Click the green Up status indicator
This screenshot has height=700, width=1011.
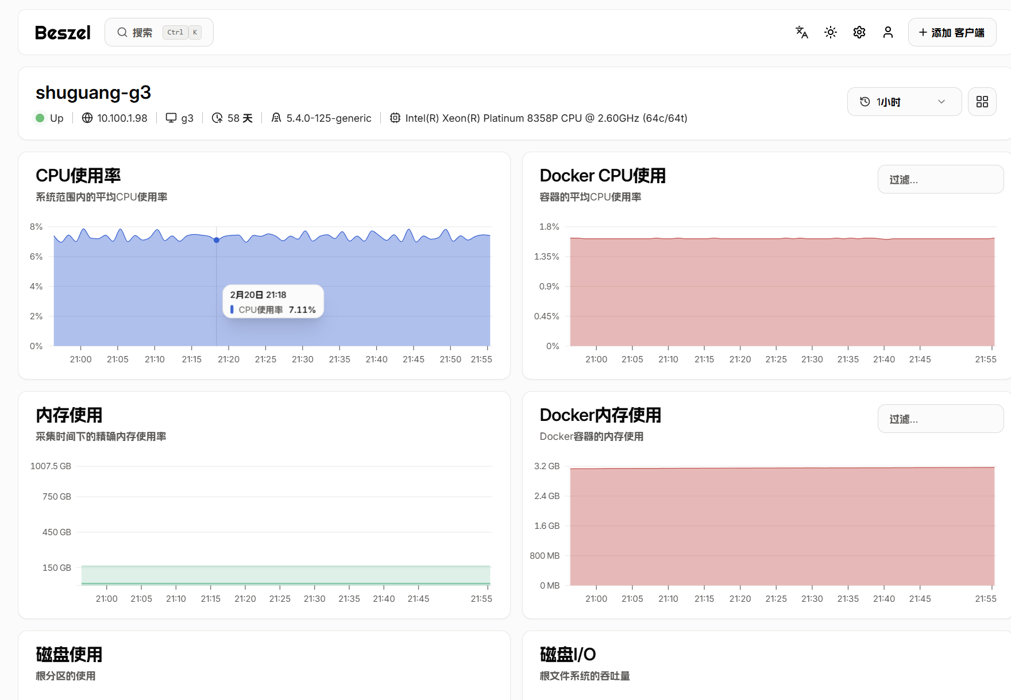click(x=40, y=118)
